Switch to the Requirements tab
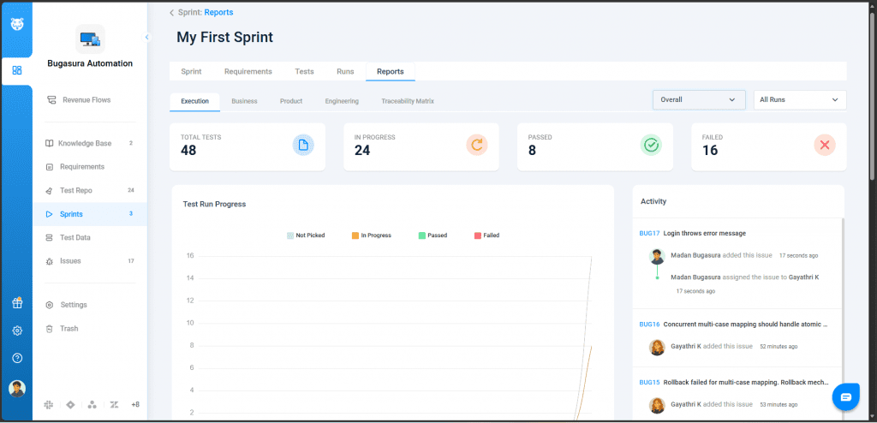Screen dimensions: 877x423 [248, 71]
